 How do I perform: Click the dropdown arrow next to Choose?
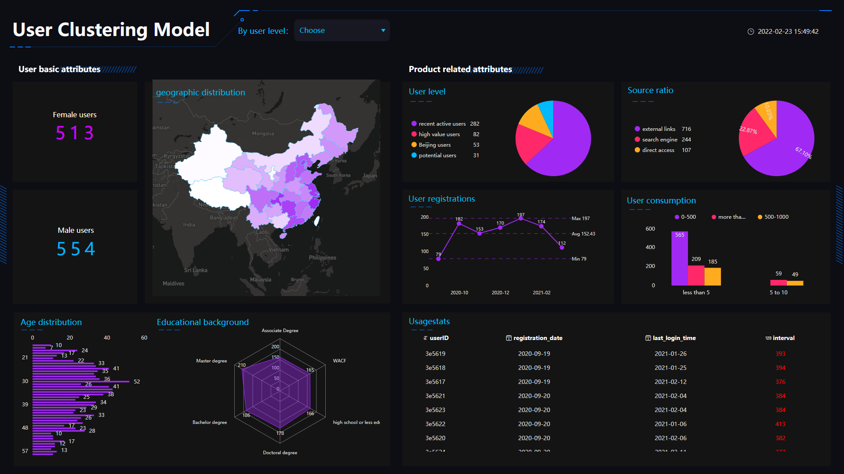383,30
